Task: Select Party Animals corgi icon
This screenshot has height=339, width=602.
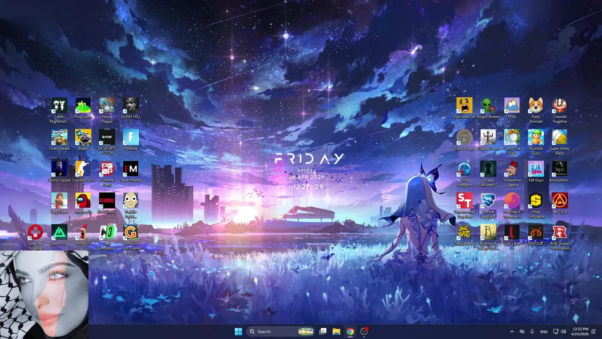Action: point(536,110)
